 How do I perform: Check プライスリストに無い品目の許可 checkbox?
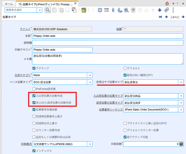125,123
